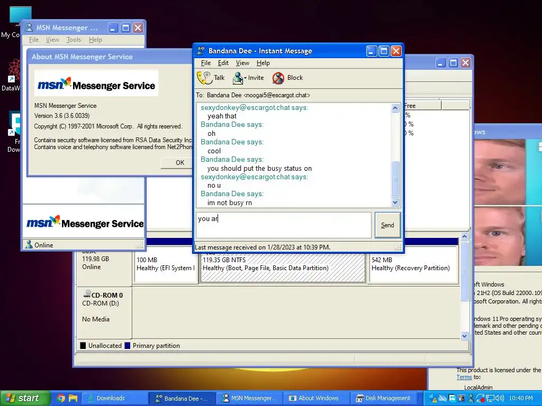The height and width of the screenshot is (406, 542).
Task: Click the clock showing 10:40 PM
Action: [x=521, y=398]
